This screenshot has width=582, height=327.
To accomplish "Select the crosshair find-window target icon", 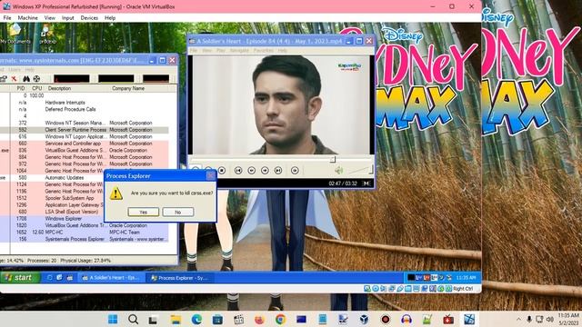I will pyautogui.click(x=36, y=79).
